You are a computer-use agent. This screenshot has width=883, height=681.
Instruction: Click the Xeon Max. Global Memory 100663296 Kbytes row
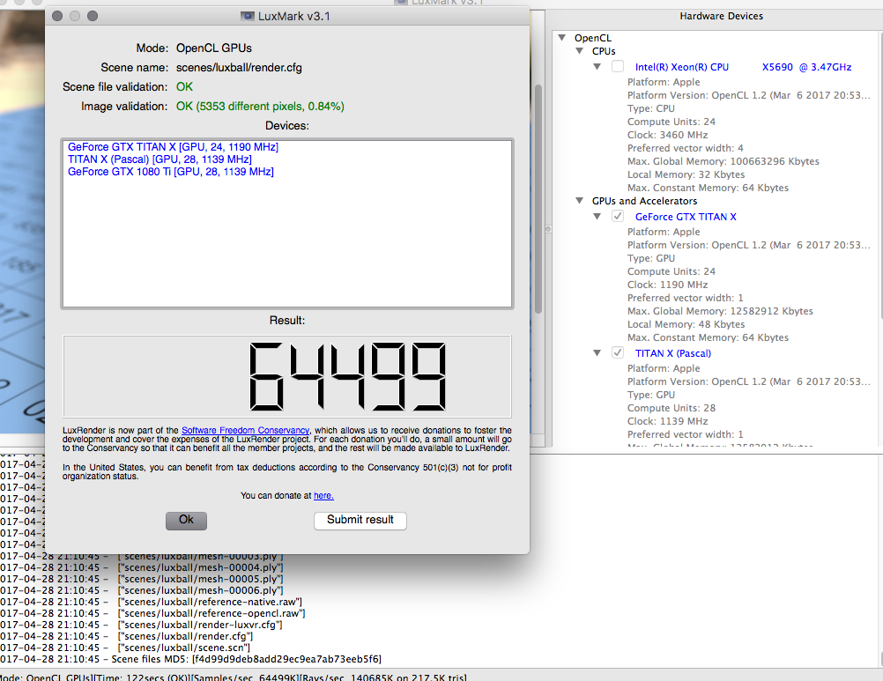click(723, 161)
